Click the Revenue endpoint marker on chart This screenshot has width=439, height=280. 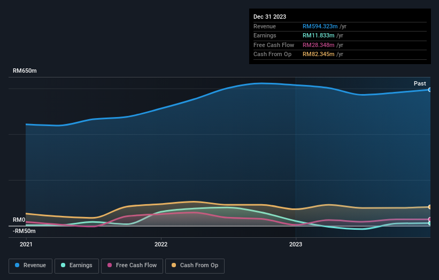pyautogui.click(x=429, y=90)
